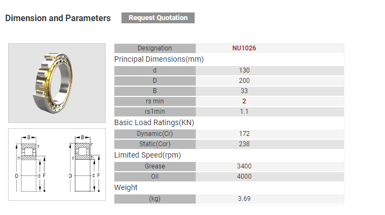
Task: Click the Grease speed value 3400
Action: coord(244,166)
